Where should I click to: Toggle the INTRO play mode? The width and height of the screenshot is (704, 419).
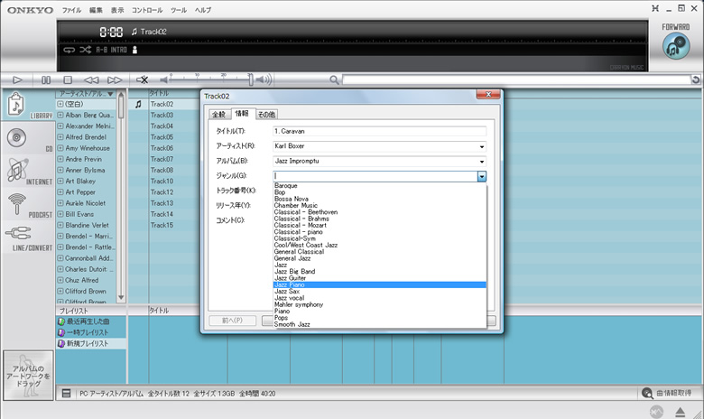[119, 50]
